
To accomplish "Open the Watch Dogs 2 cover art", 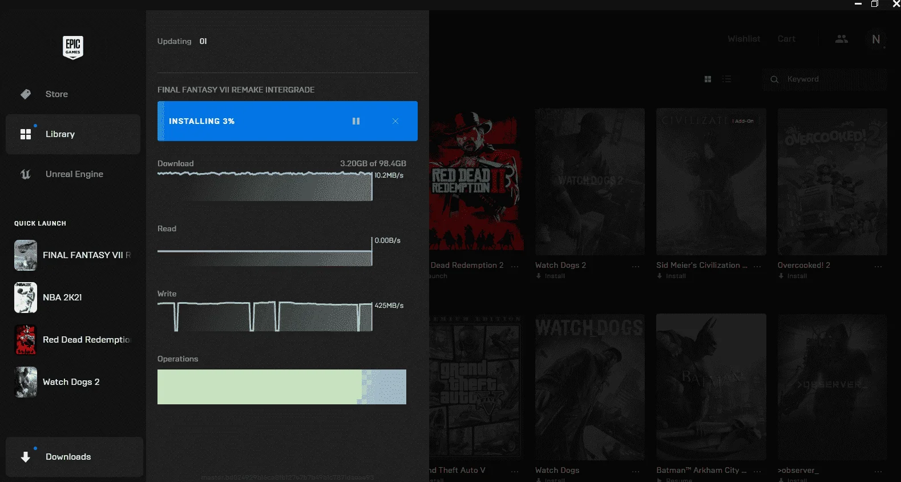I will (590, 182).
